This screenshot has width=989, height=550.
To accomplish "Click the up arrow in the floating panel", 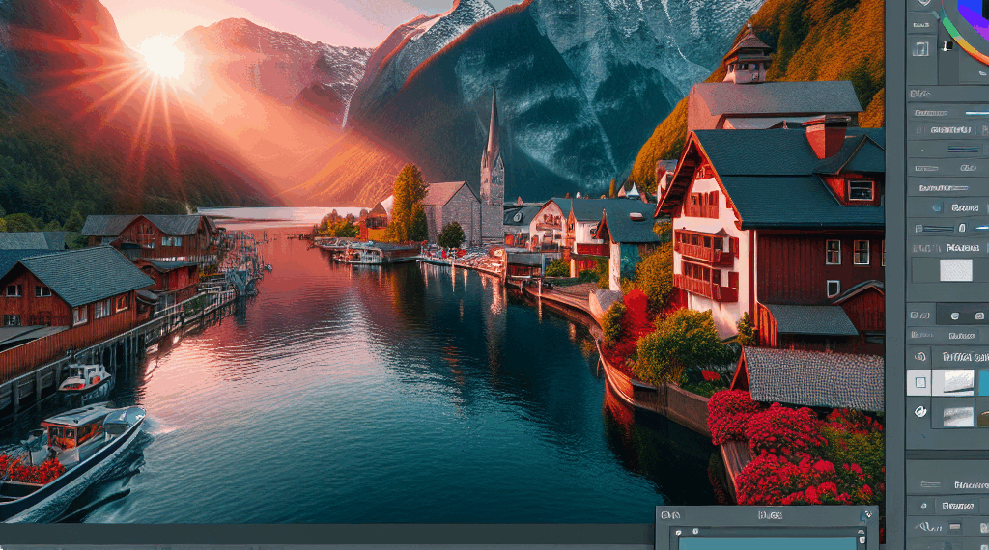I will click(862, 533).
